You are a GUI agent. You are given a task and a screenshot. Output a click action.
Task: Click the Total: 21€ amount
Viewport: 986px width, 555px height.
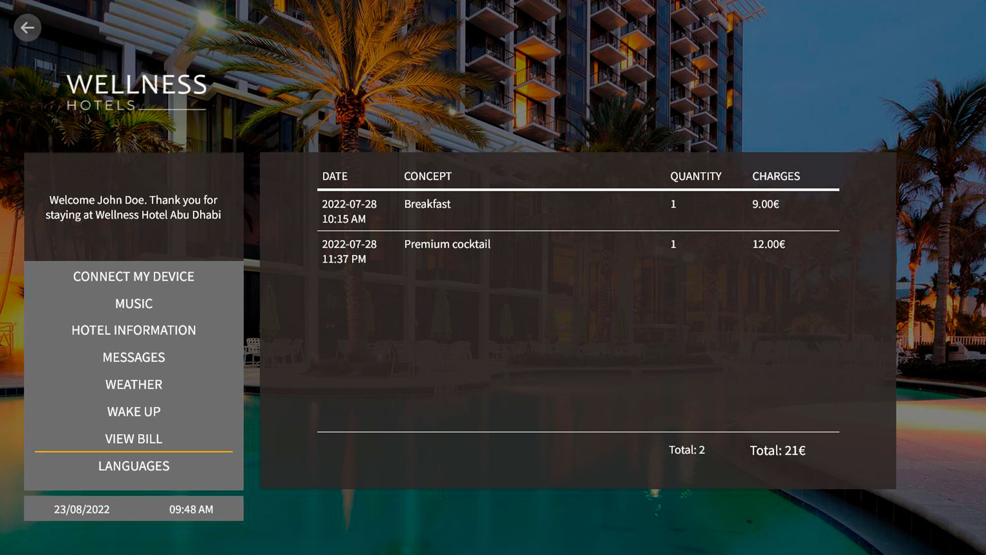(x=777, y=451)
